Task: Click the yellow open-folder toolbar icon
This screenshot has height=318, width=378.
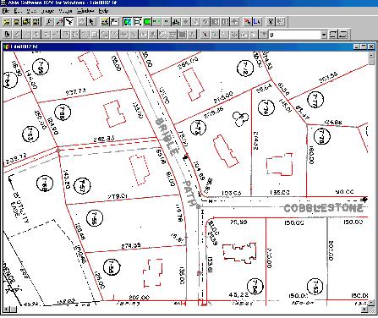Action: point(7,22)
